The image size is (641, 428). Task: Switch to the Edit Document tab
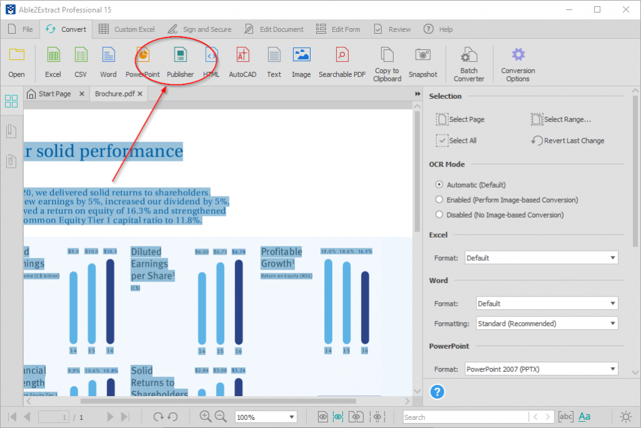point(274,29)
